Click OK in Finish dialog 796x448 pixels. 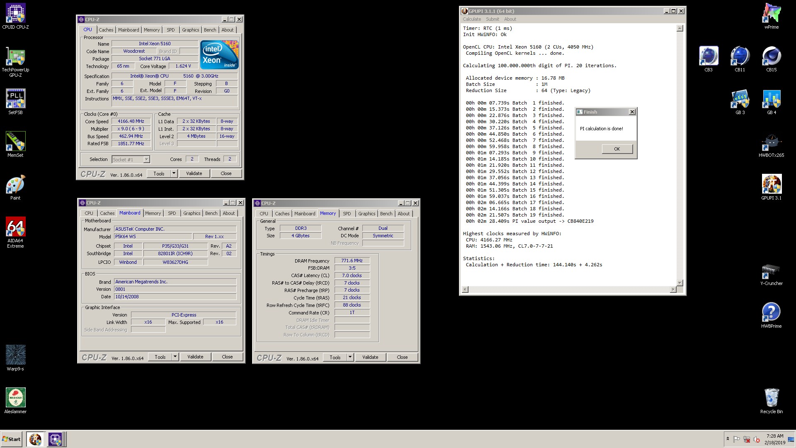pyautogui.click(x=617, y=149)
